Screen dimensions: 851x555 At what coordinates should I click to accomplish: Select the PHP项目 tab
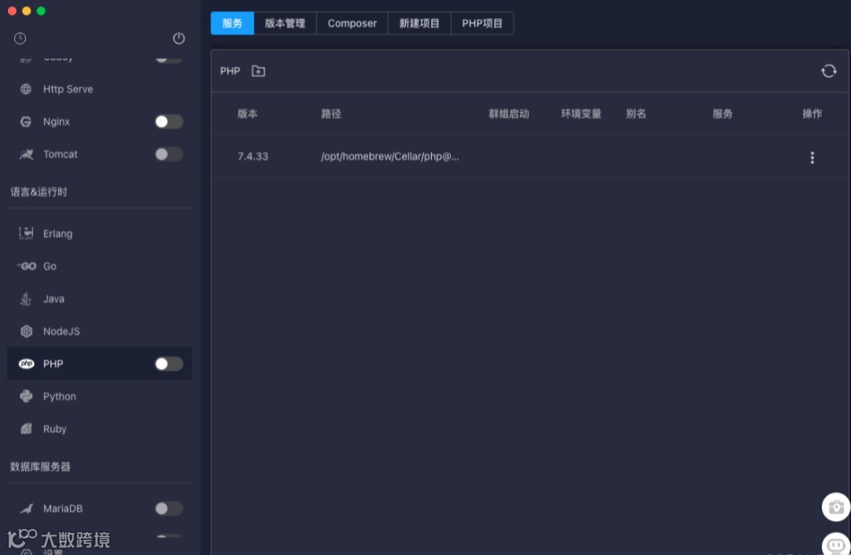coord(482,23)
